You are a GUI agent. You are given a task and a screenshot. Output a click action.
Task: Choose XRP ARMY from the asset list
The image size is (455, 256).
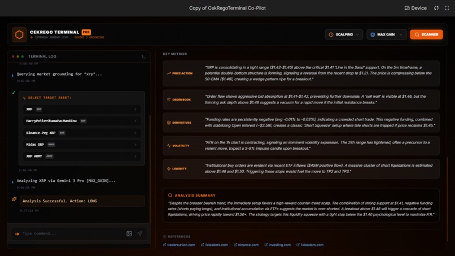[x=81, y=156]
